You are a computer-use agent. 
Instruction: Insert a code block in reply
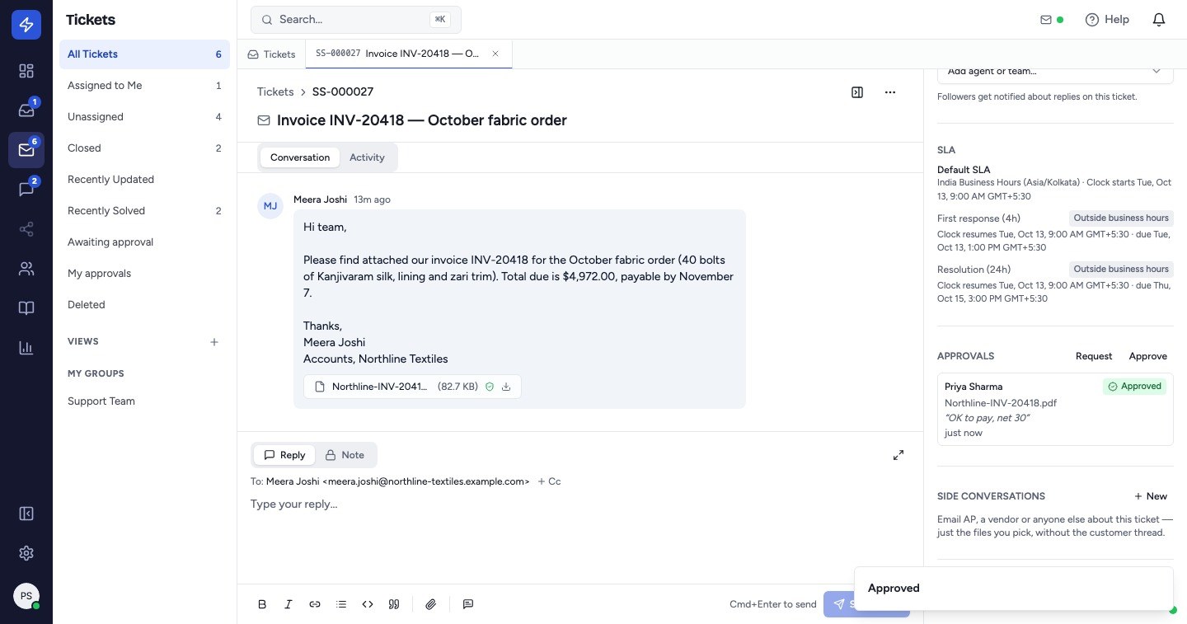[368, 604]
